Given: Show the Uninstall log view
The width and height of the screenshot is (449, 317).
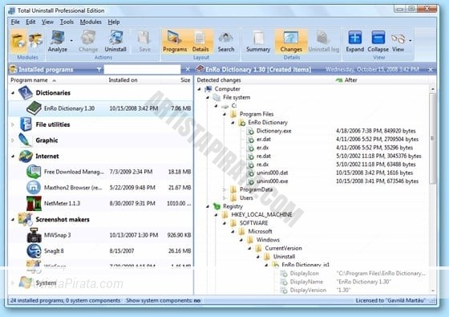Looking at the screenshot, I should tap(324, 42).
